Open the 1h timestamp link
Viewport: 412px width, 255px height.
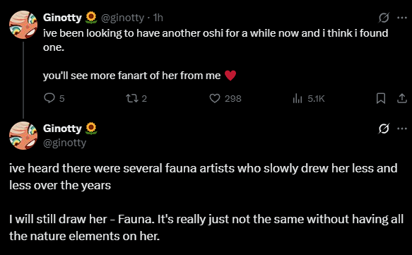158,18
